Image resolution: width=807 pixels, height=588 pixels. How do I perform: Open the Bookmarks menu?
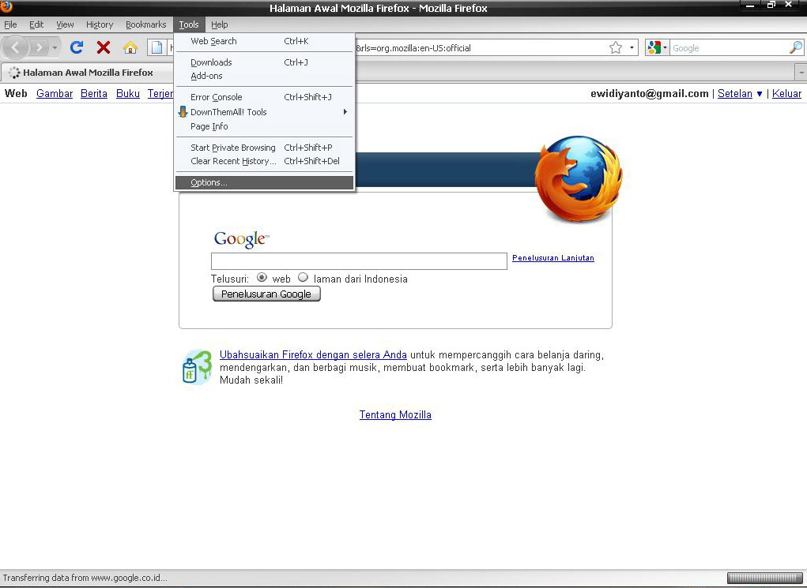[145, 24]
